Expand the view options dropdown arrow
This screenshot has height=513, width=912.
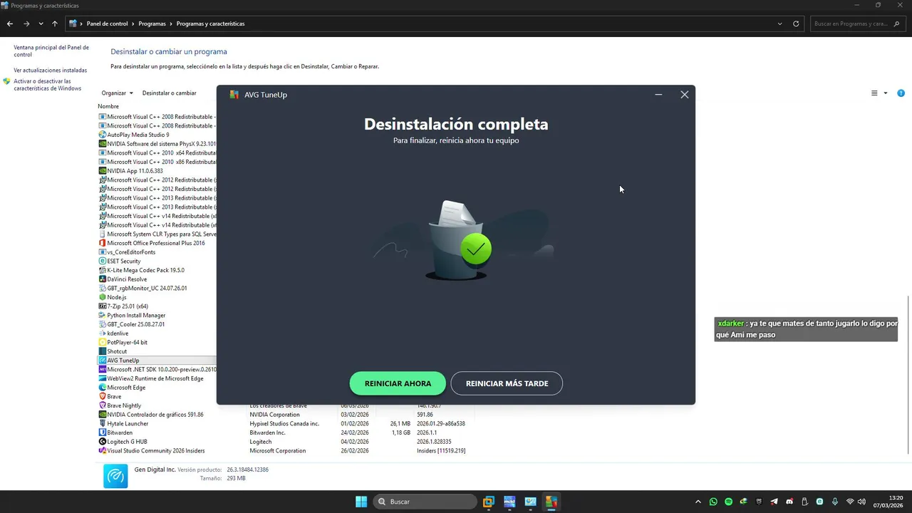click(x=886, y=93)
